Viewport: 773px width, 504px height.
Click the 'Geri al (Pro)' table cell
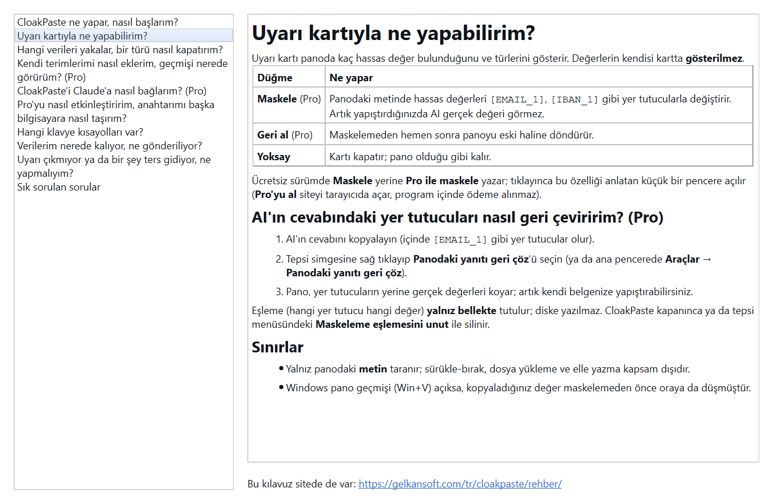click(x=289, y=135)
